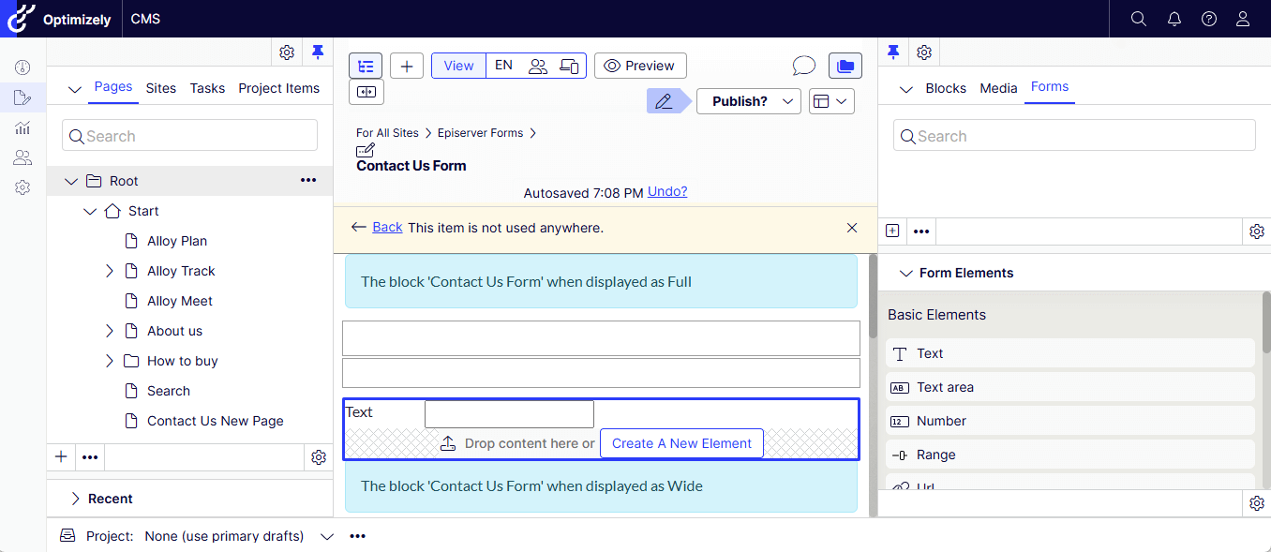Image resolution: width=1271 pixels, height=552 pixels.
Task: Click the search magnifier in top bar
Action: click(x=1138, y=19)
